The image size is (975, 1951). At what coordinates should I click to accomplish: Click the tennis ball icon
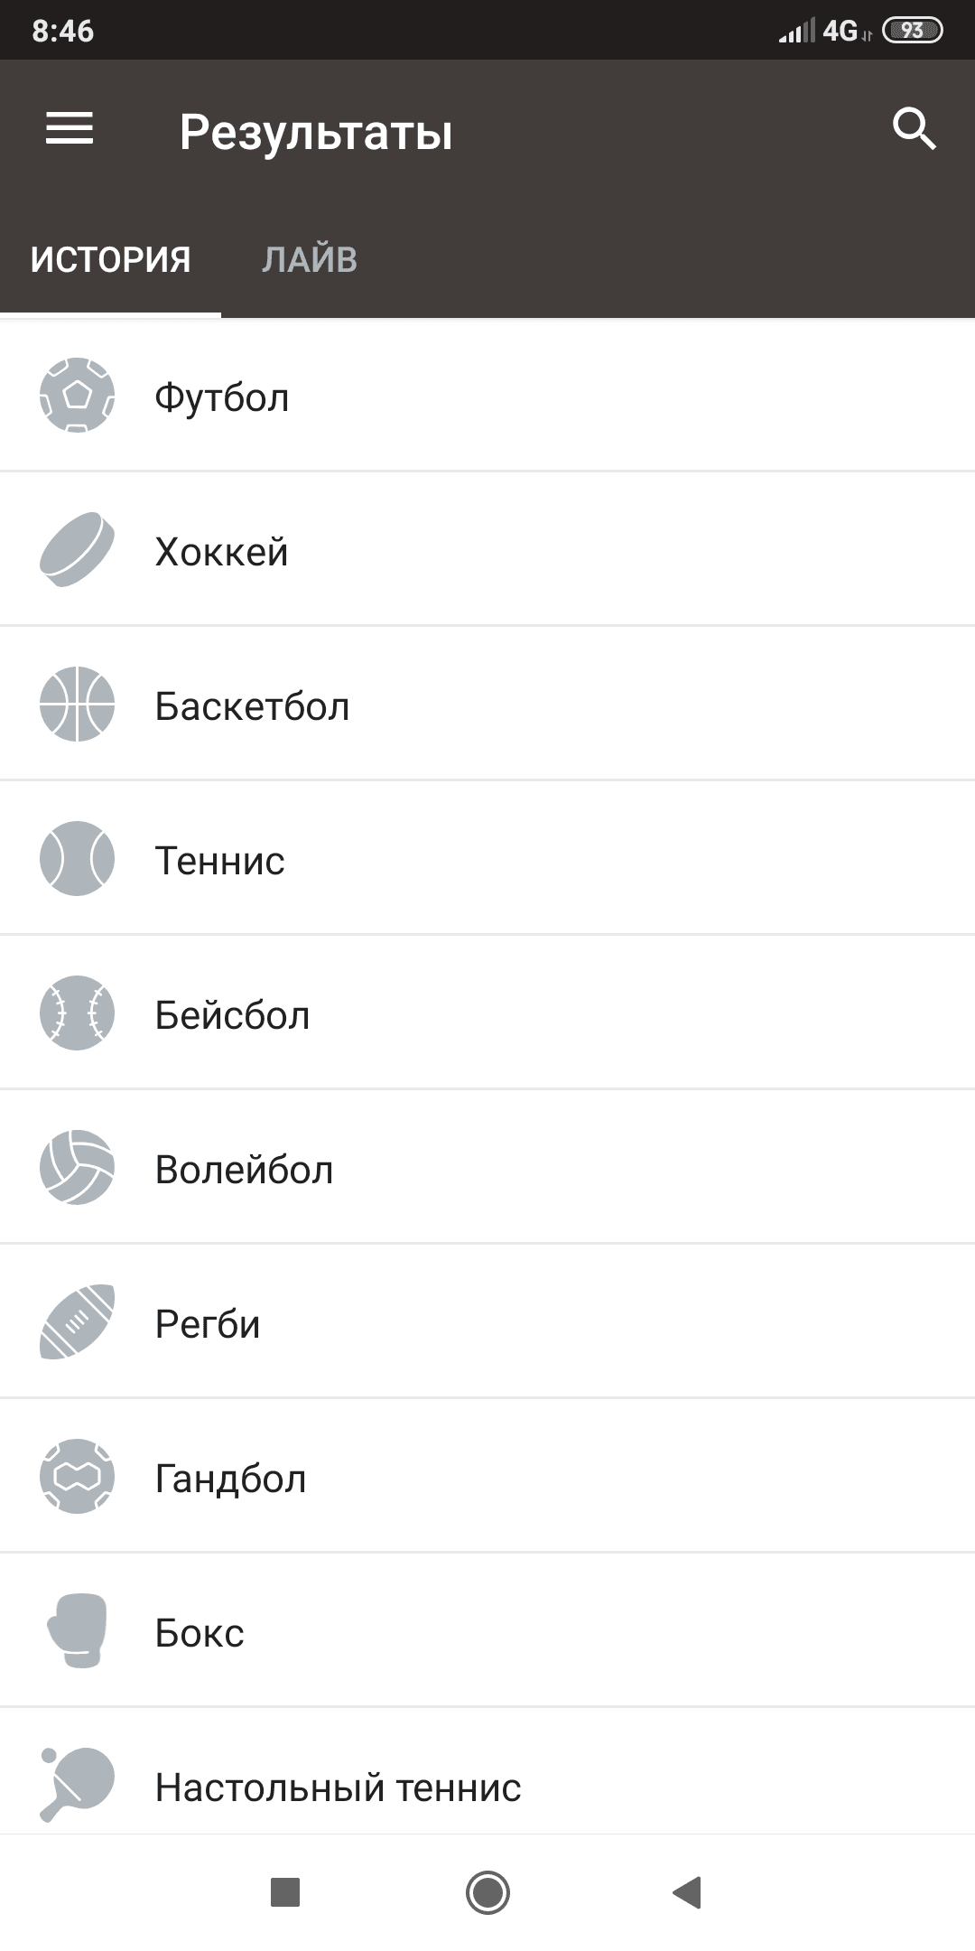77,859
